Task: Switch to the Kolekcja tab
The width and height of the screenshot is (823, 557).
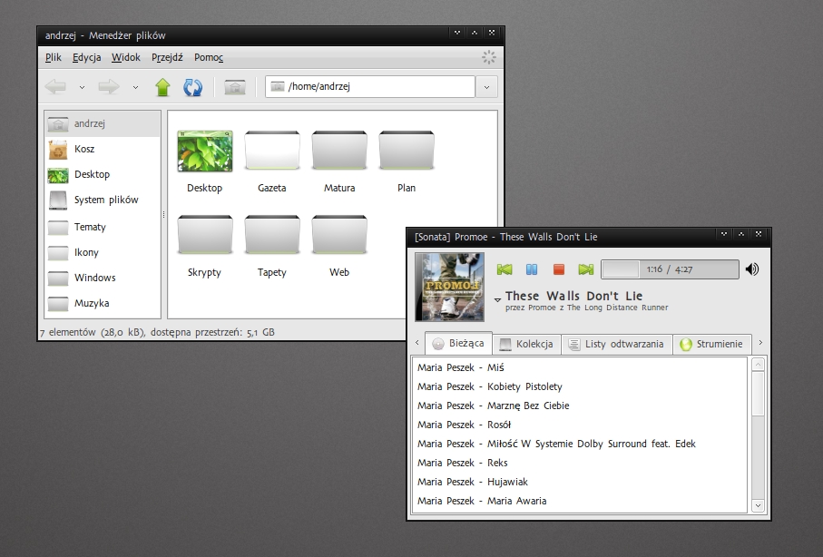Action: click(x=526, y=345)
